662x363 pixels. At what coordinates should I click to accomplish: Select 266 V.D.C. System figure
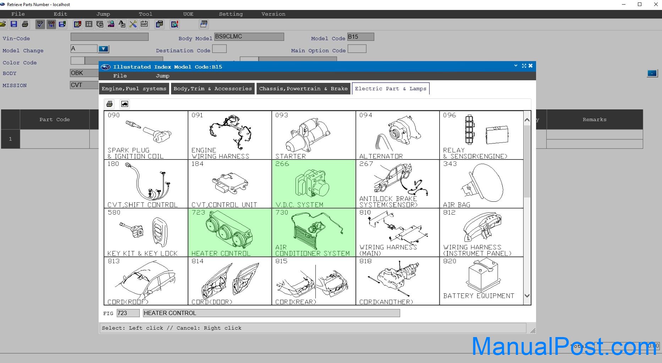point(314,184)
